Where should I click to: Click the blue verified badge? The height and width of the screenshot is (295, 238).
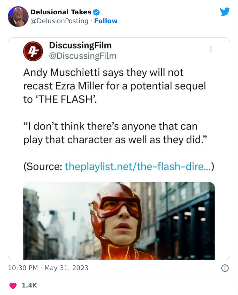click(x=96, y=12)
